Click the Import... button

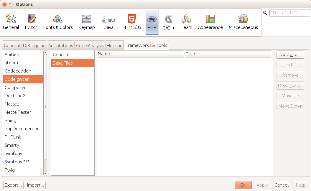tap(35, 185)
